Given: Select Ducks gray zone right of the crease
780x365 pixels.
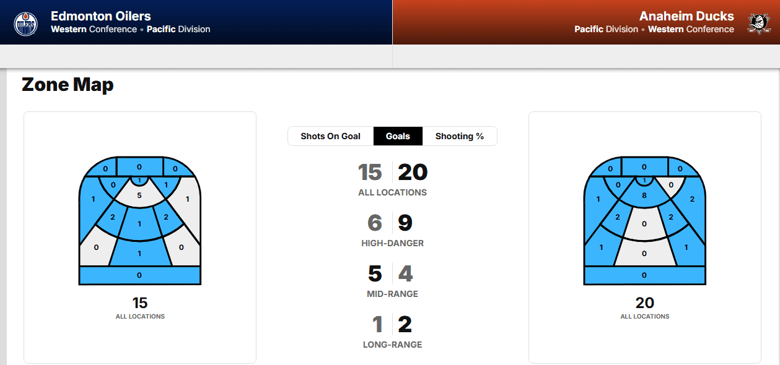Looking at the screenshot, I should [672, 184].
